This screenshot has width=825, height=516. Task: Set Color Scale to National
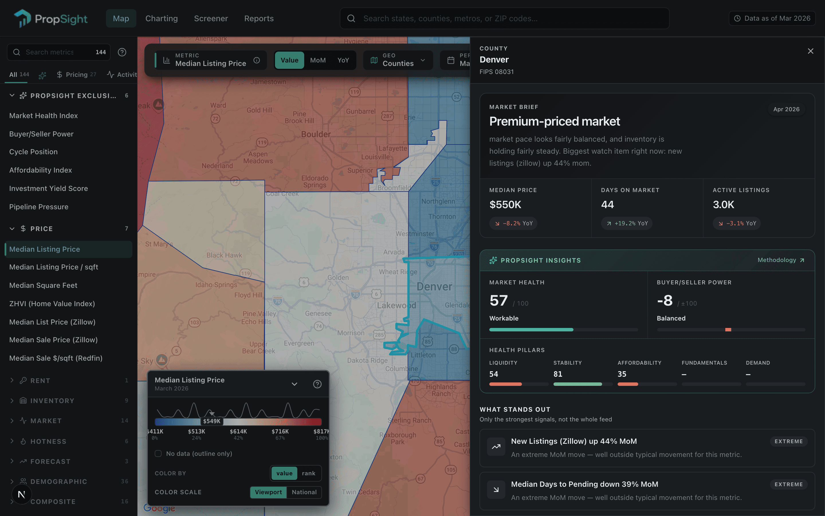[x=304, y=492]
